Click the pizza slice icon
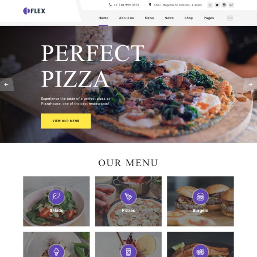 128,197
